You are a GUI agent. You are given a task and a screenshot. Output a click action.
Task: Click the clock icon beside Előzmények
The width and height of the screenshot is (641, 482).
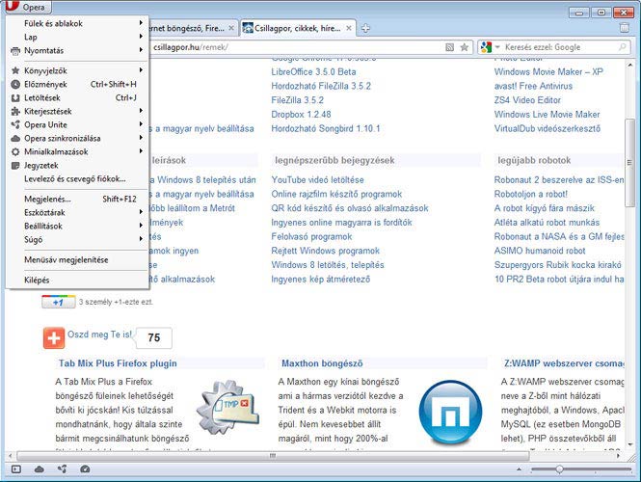tap(15, 84)
